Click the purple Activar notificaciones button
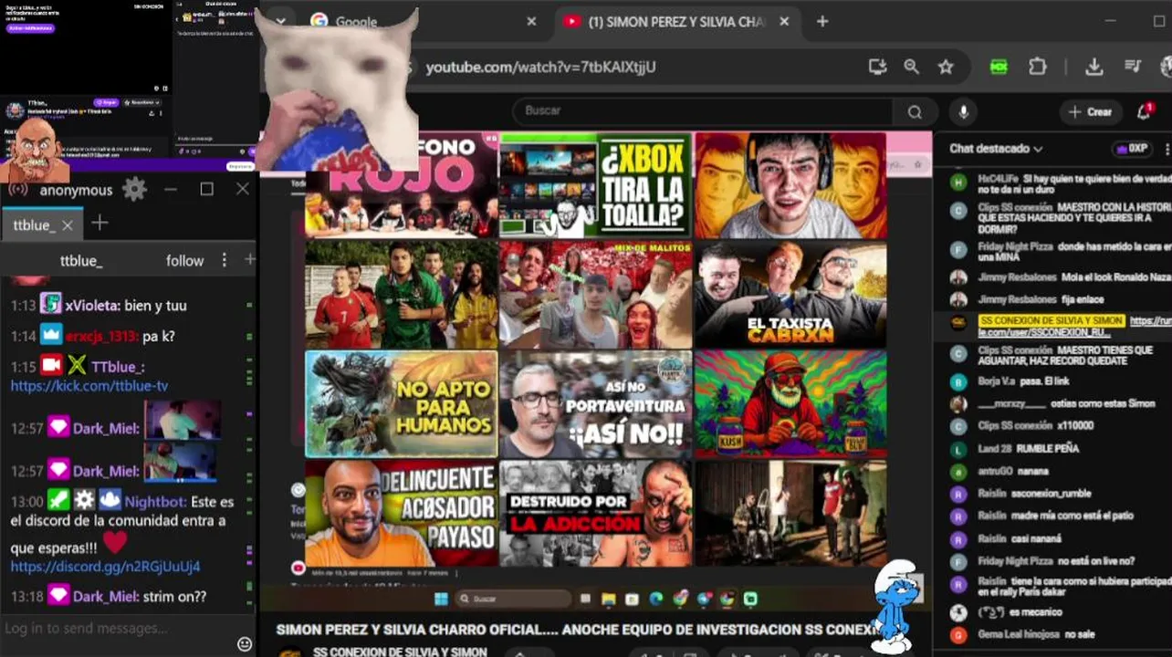This screenshot has height=657, width=1172. [x=30, y=29]
